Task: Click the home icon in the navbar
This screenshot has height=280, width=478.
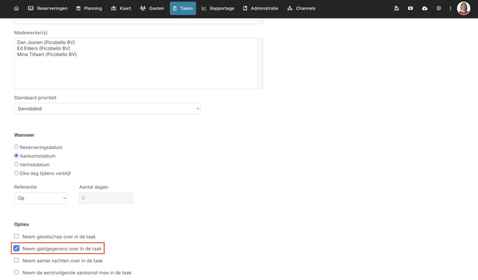Action: tap(16, 8)
